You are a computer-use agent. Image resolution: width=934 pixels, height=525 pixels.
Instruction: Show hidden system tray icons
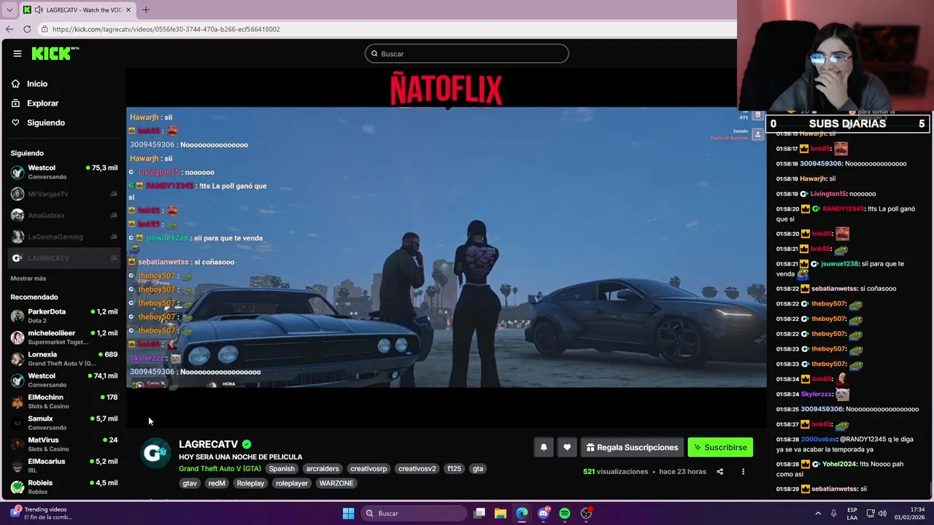[818, 513]
